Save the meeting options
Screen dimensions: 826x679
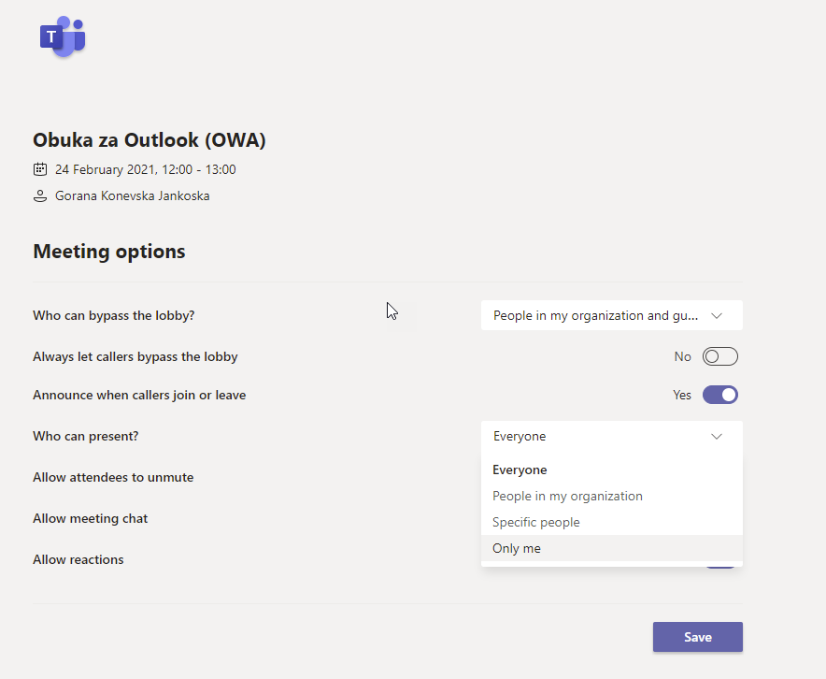[x=697, y=637]
